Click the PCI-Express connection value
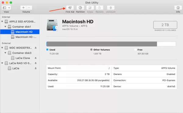Viewport: 183px width, 113px height. (169, 80)
